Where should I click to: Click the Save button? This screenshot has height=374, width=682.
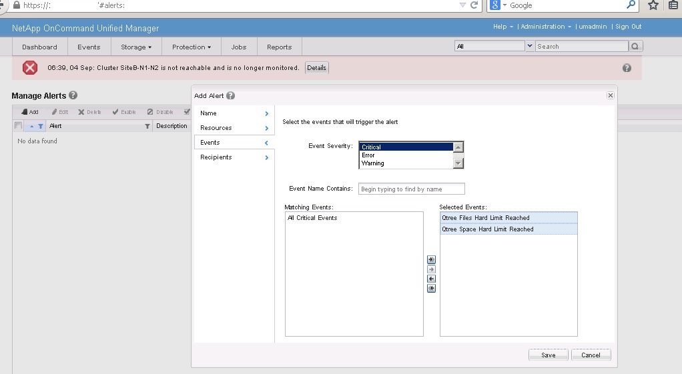tap(548, 355)
